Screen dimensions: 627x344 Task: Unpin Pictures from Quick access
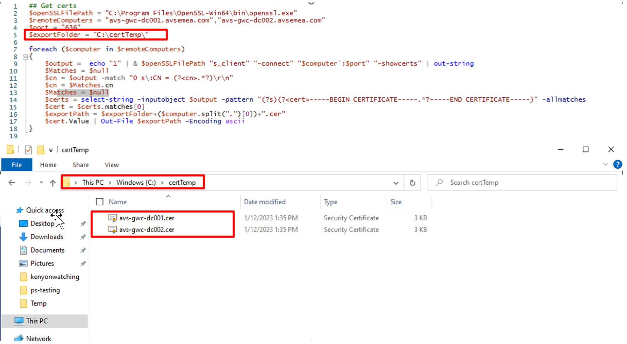83,263
